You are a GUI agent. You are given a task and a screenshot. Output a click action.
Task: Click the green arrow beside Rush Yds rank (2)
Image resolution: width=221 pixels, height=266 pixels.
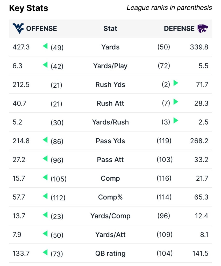pyautogui.click(x=176, y=83)
